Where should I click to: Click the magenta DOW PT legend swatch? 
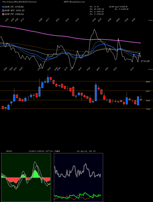3,14
